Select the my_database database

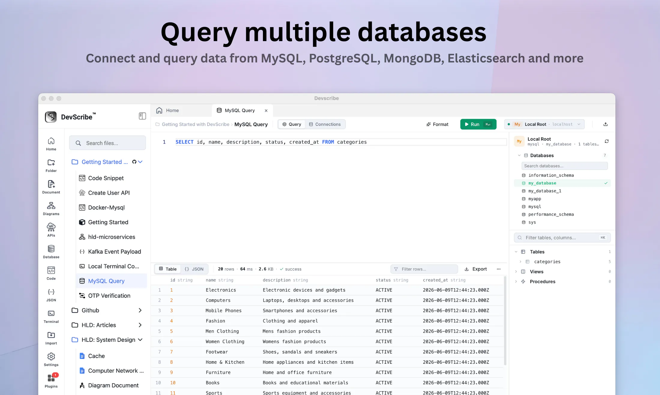(x=562, y=183)
